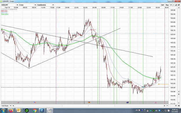This screenshot has width=181, height=113.
Task: Click the vertical scrollbar middle grip
Action: pyautogui.click(x=179, y=49)
